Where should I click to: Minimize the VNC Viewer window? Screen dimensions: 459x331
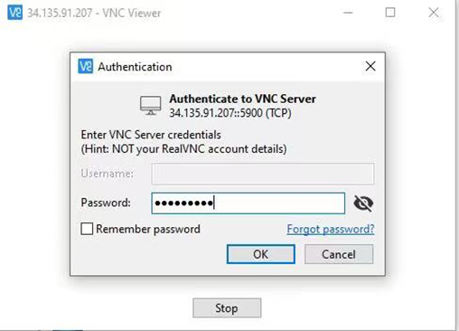tap(348, 13)
